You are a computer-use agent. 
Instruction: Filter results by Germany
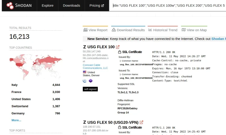coord(18,113)
